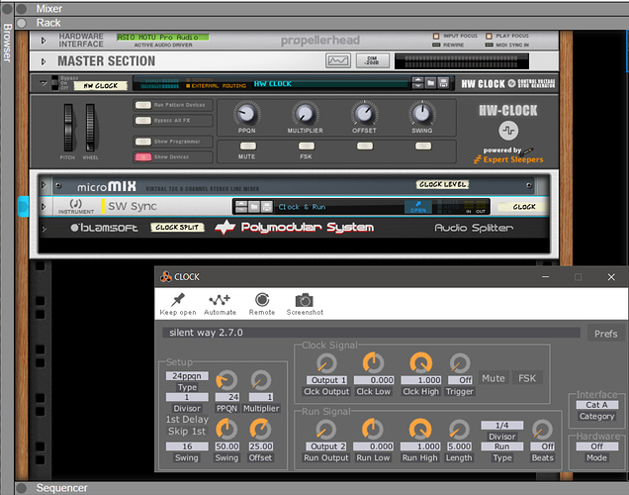Click the Setup Offset knob
This screenshot has width=629, height=495.
click(x=260, y=429)
